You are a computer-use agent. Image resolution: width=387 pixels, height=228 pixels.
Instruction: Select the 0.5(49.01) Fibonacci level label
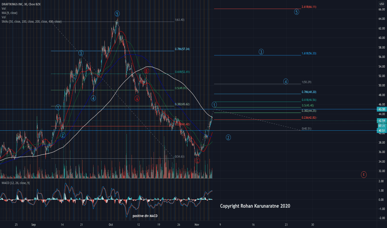point(181,88)
